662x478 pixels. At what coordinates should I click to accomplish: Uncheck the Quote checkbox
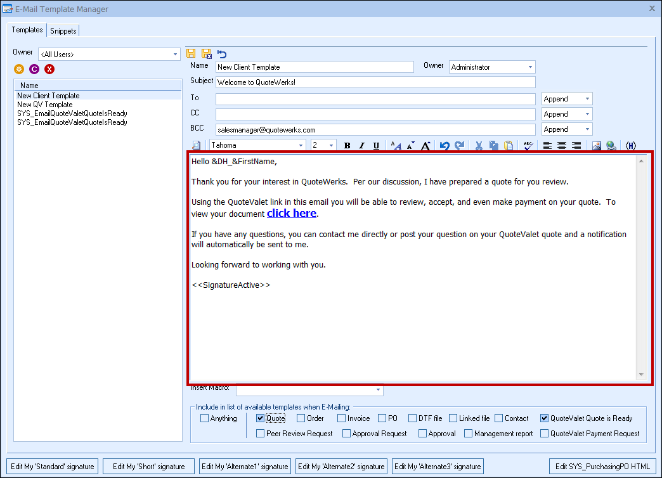[x=261, y=418]
